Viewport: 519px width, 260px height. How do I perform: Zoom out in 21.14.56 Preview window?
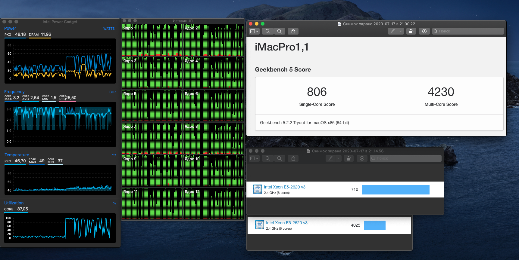coord(268,158)
